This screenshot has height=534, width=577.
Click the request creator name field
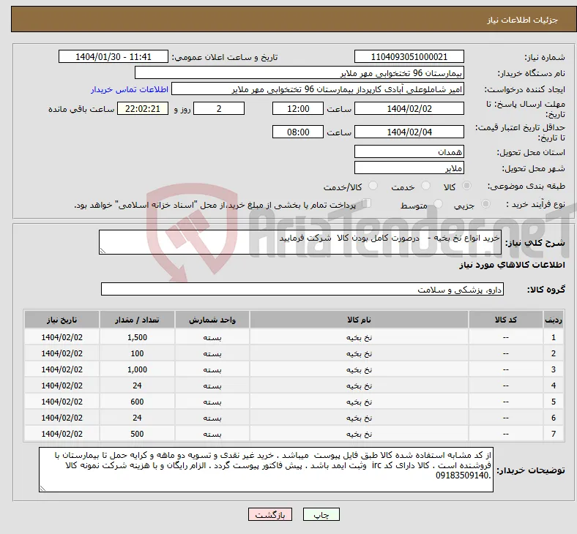click(318, 89)
